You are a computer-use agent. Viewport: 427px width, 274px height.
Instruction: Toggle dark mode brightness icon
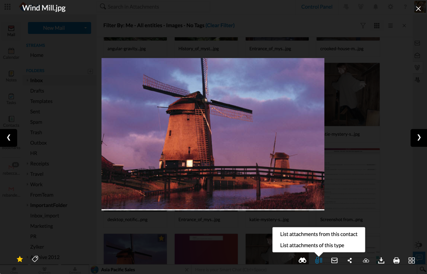(418, 245)
